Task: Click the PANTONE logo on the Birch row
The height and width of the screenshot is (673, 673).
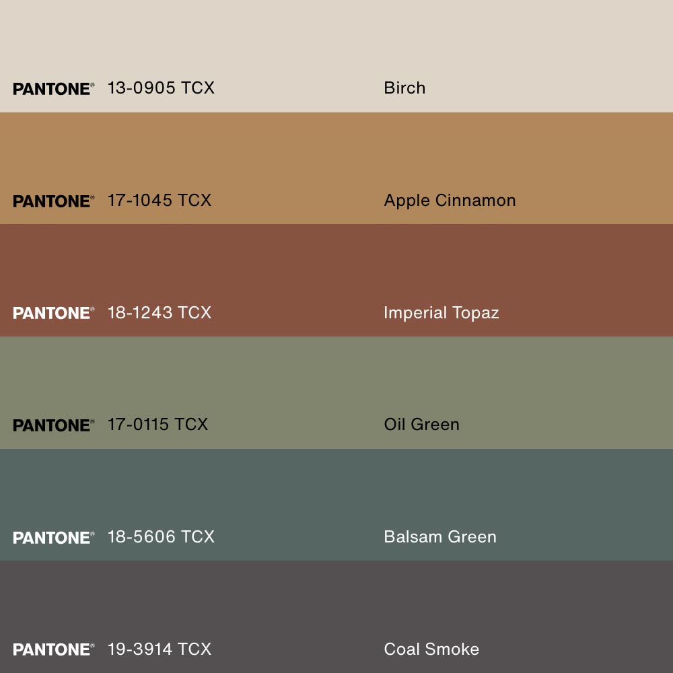Action: coord(53,89)
